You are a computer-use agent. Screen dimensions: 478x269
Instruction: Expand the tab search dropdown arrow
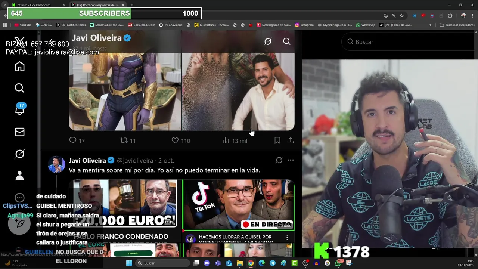point(4,5)
